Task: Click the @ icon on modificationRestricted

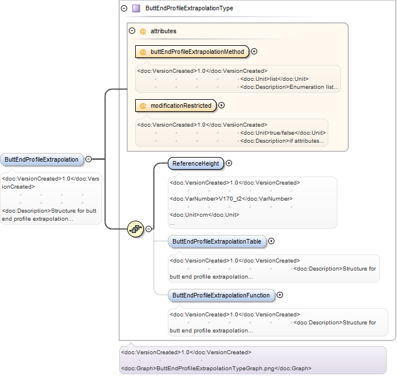Action: [x=143, y=106]
